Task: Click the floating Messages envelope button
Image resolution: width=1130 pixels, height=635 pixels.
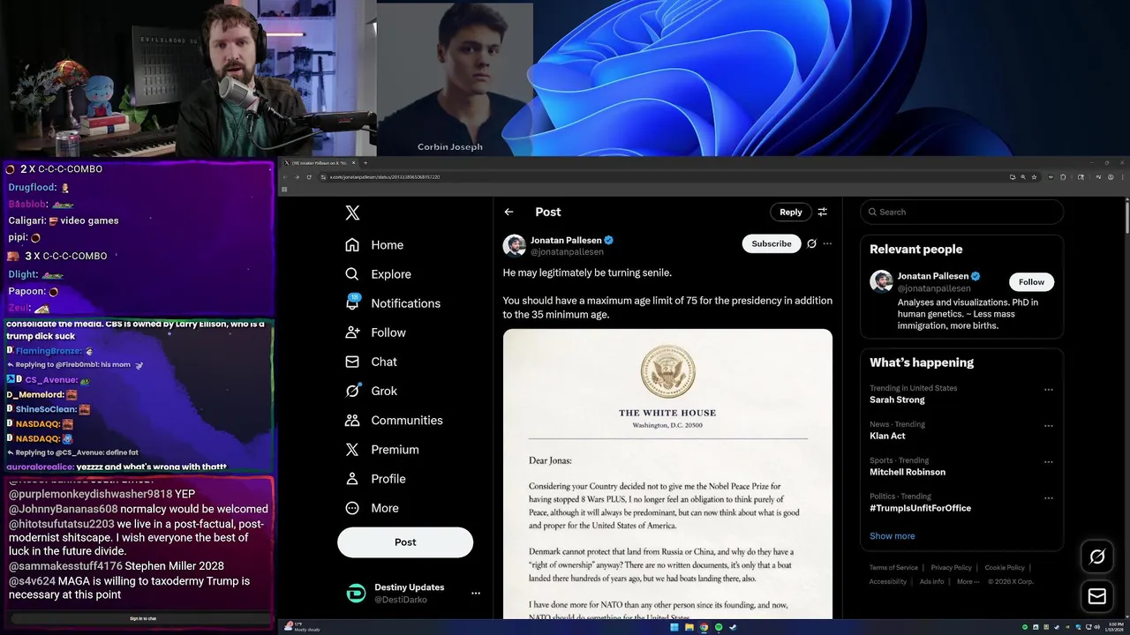Action: coord(1097,597)
